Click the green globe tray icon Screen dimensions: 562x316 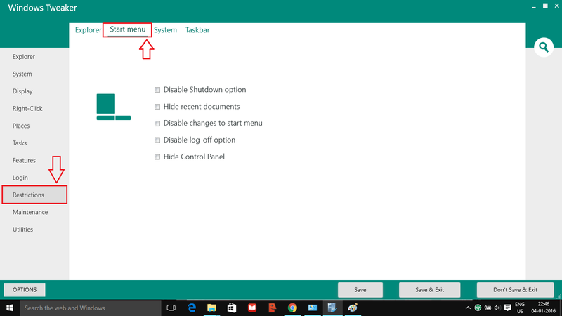(478, 308)
